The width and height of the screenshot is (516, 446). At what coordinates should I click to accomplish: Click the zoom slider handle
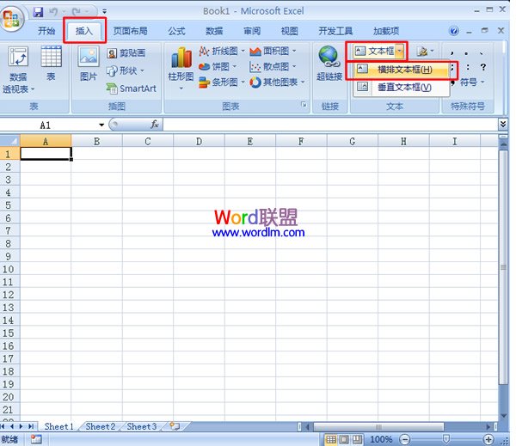pos(446,439)
